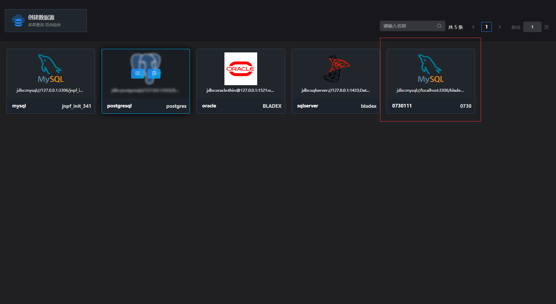Click the edit icon on postgresql card
Image resolution: width=556 pixels, height=304 pixels.
tap(138, 73)
